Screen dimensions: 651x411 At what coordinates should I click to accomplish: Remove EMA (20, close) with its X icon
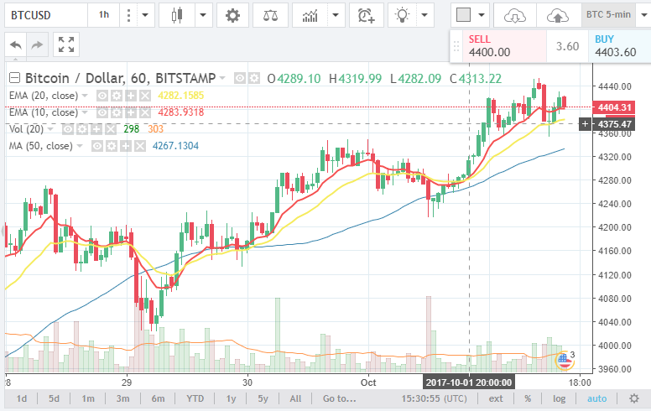144,96
